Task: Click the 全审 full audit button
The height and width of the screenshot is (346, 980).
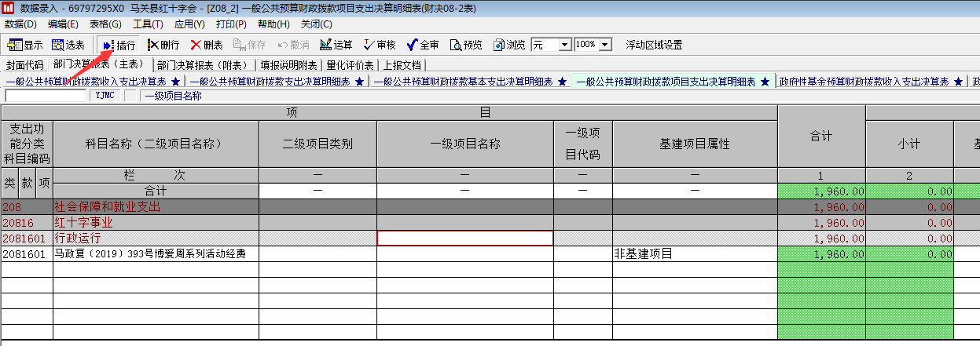Action: [423, 45]
